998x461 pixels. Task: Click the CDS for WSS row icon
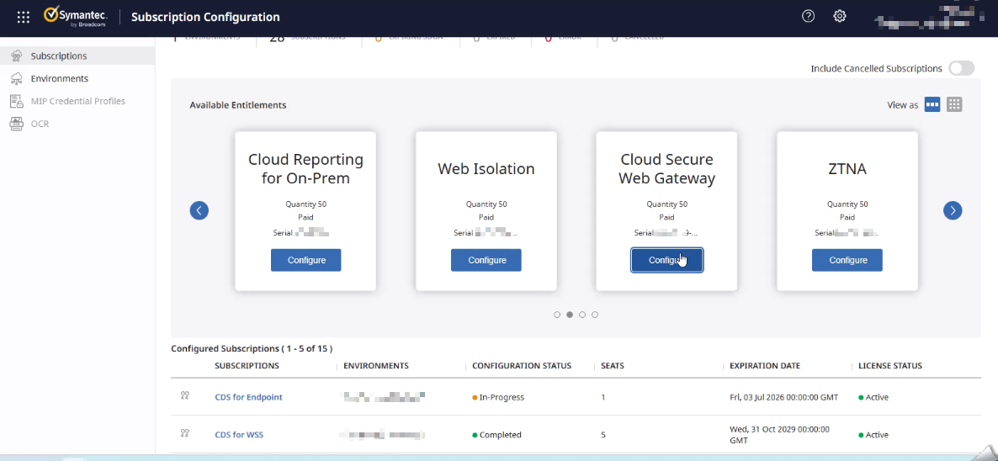[x=184, y=433]
